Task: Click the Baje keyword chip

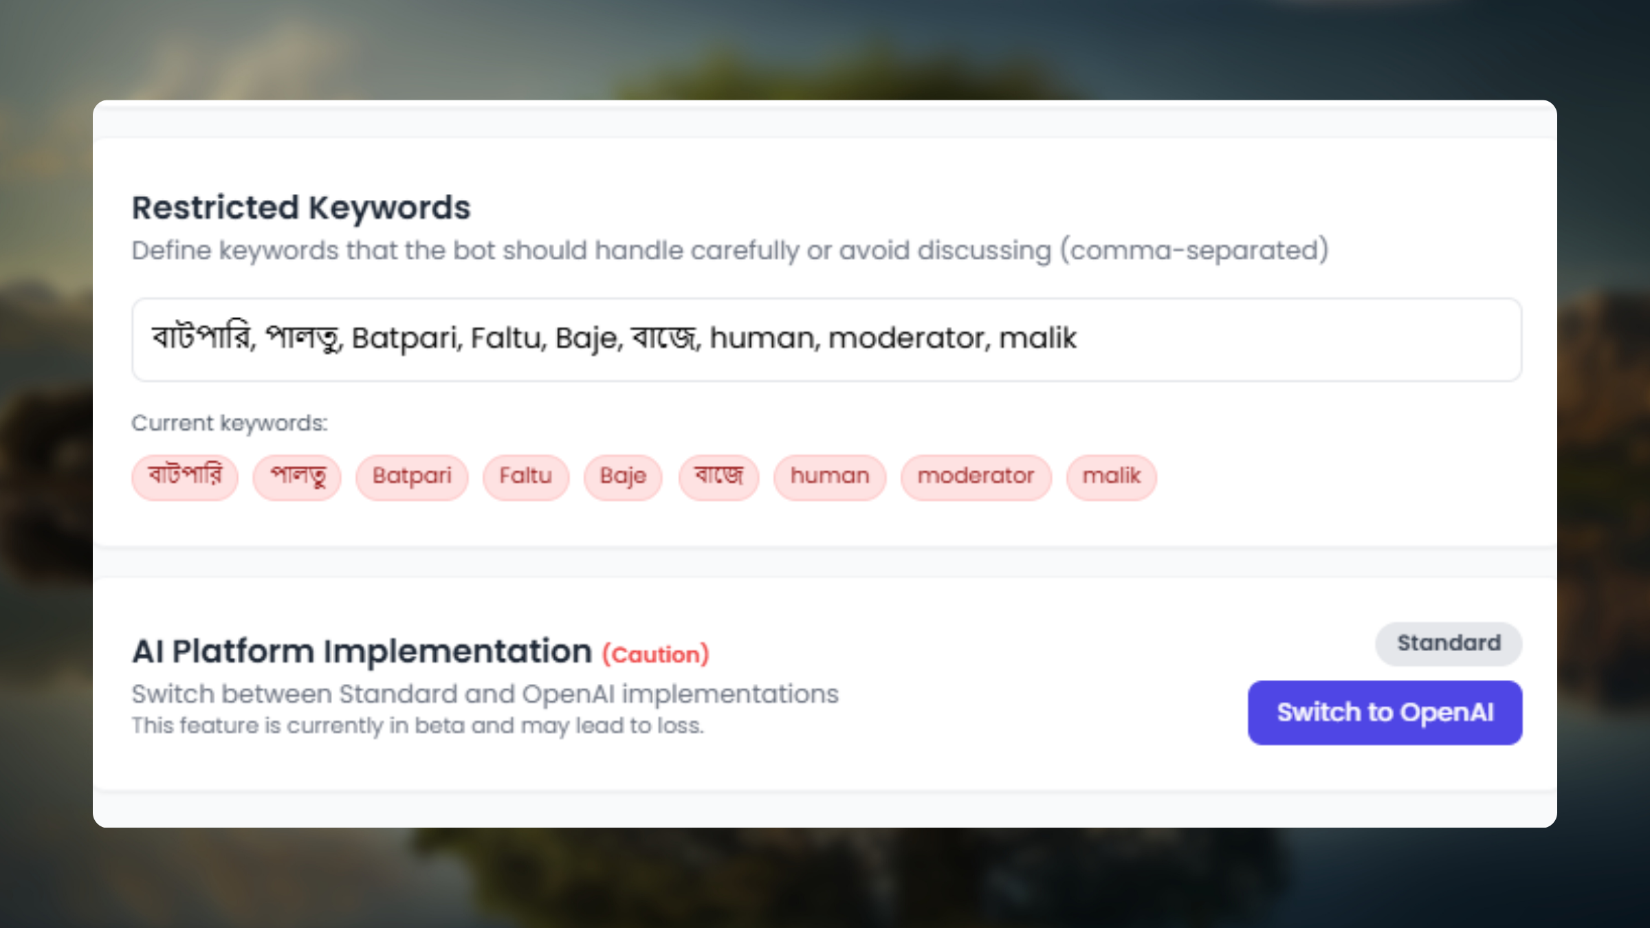Action: [623, 476]
